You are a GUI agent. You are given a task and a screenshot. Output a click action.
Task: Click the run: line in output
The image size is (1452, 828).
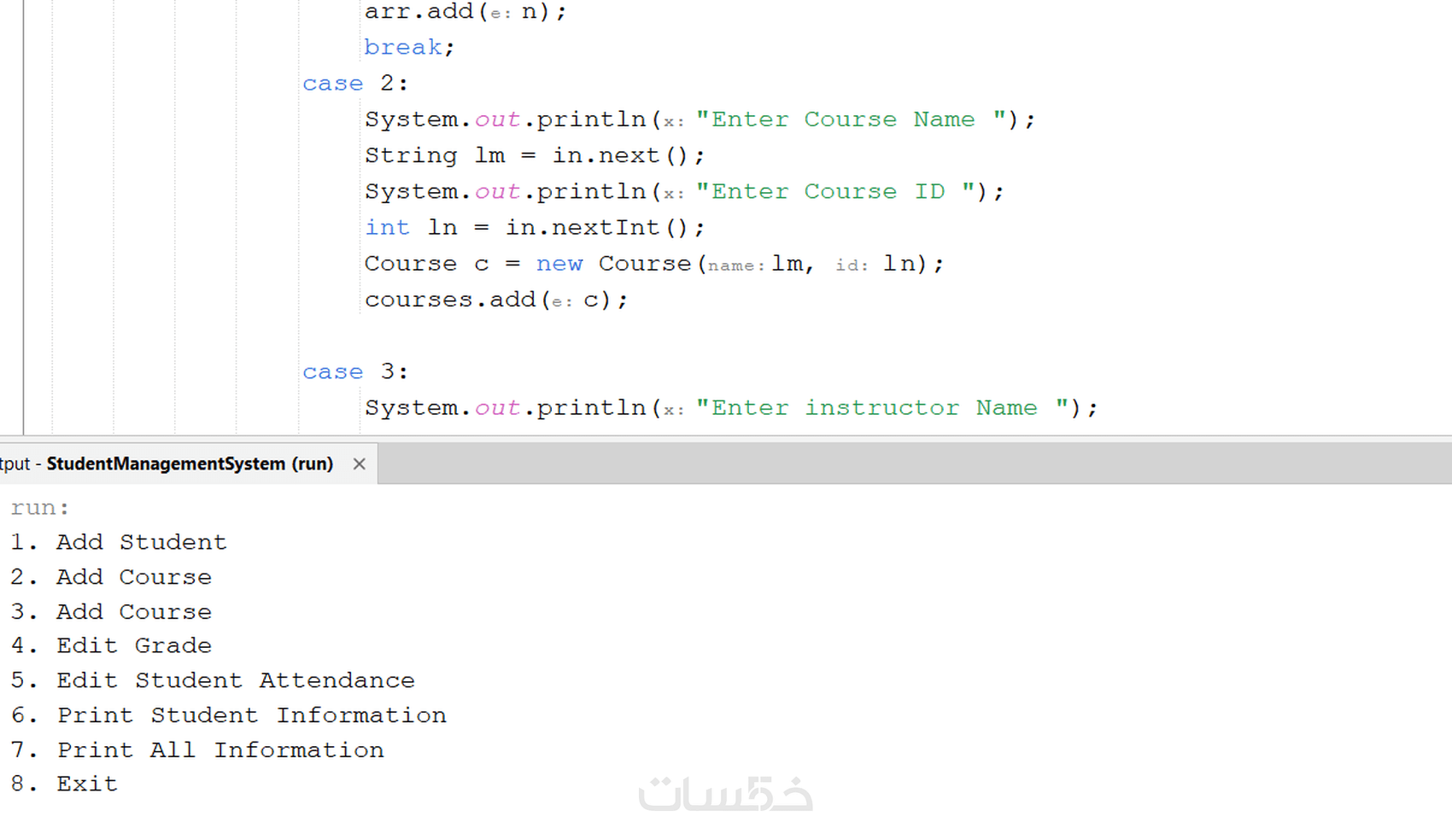[x=40, y=508]
